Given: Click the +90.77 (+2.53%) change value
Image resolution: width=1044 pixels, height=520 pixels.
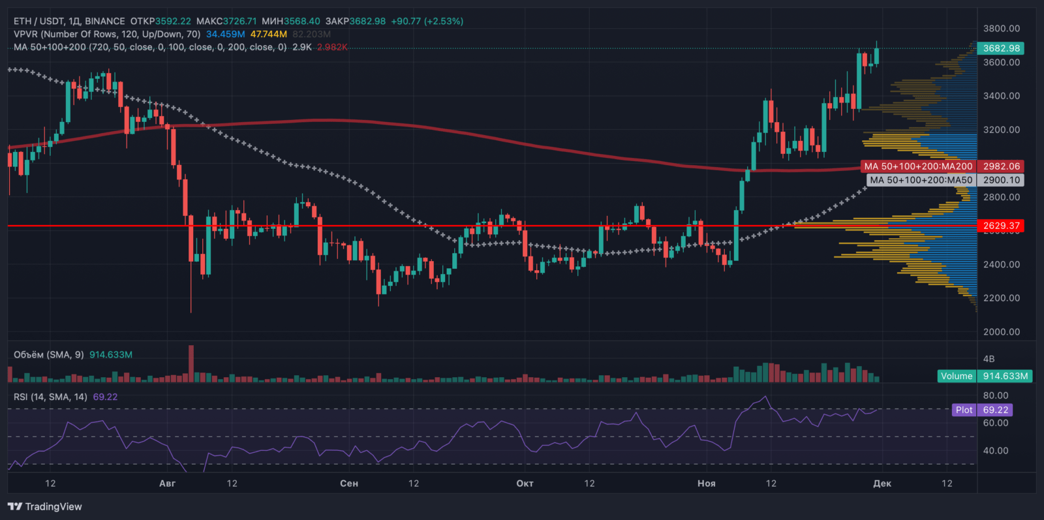Looking at the screenshot, I should pos(427,22).
